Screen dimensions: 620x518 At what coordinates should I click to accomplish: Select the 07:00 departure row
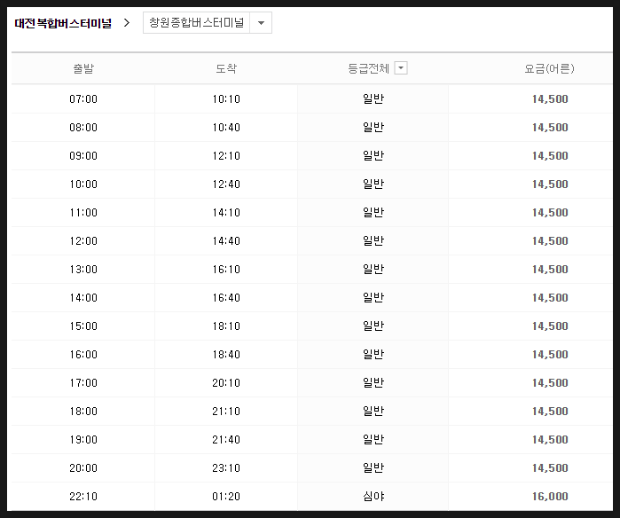pyautogui.click(x=312, y=98)
